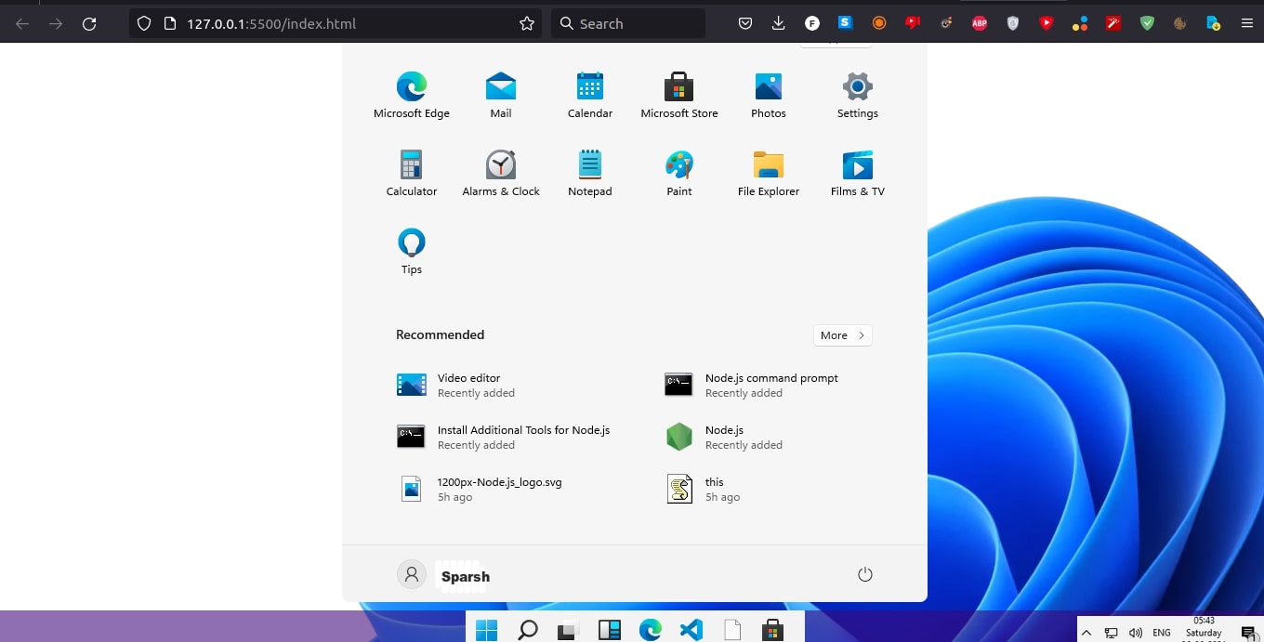
Task: Click the cookie extension icon
Action: click(1180, 23)
